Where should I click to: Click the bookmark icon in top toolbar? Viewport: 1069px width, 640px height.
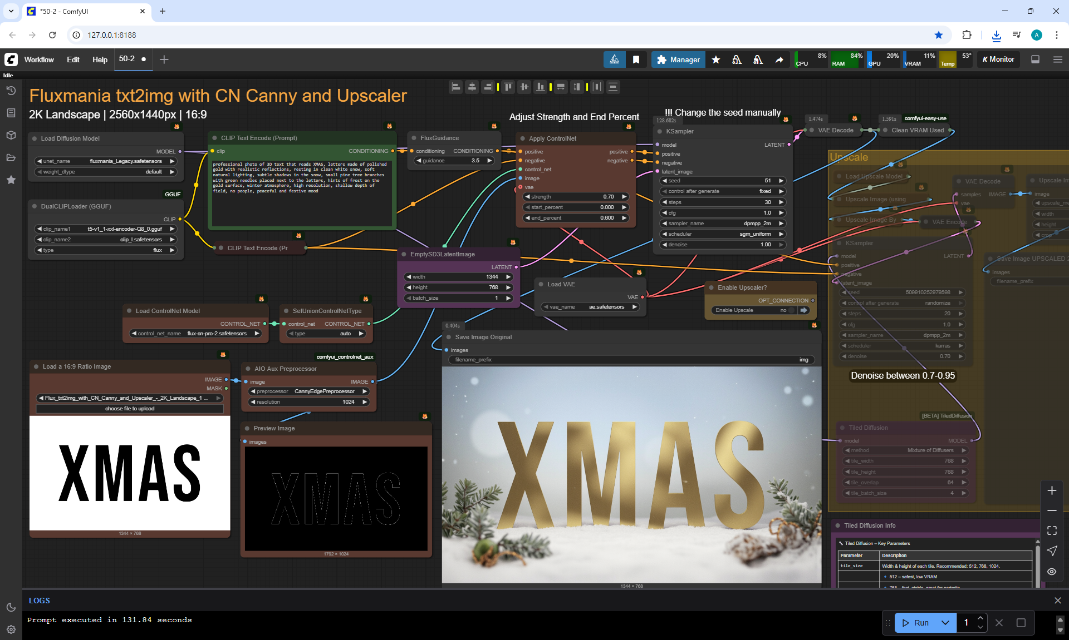(636, 59)
